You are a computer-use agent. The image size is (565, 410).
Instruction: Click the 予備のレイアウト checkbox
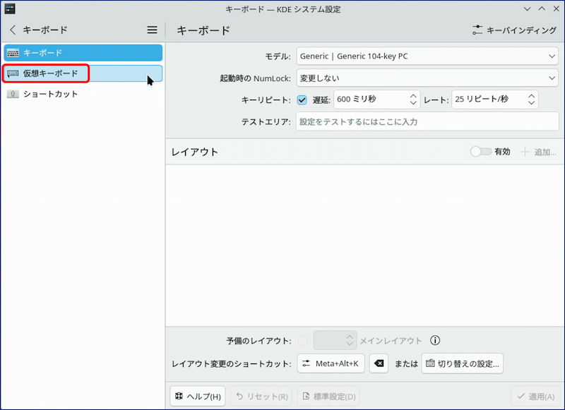[x=302, y=341]
